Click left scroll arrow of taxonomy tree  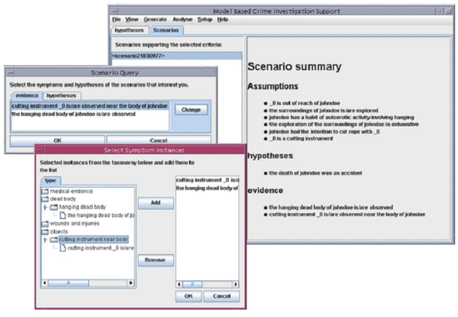click(44, 283)
